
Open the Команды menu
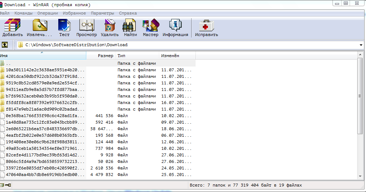23,13
